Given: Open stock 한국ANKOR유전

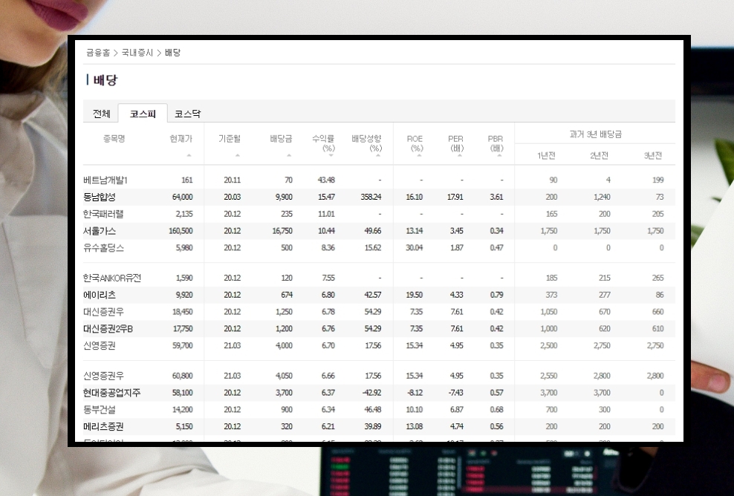Looking at the screenshot, I should (112, 278).
